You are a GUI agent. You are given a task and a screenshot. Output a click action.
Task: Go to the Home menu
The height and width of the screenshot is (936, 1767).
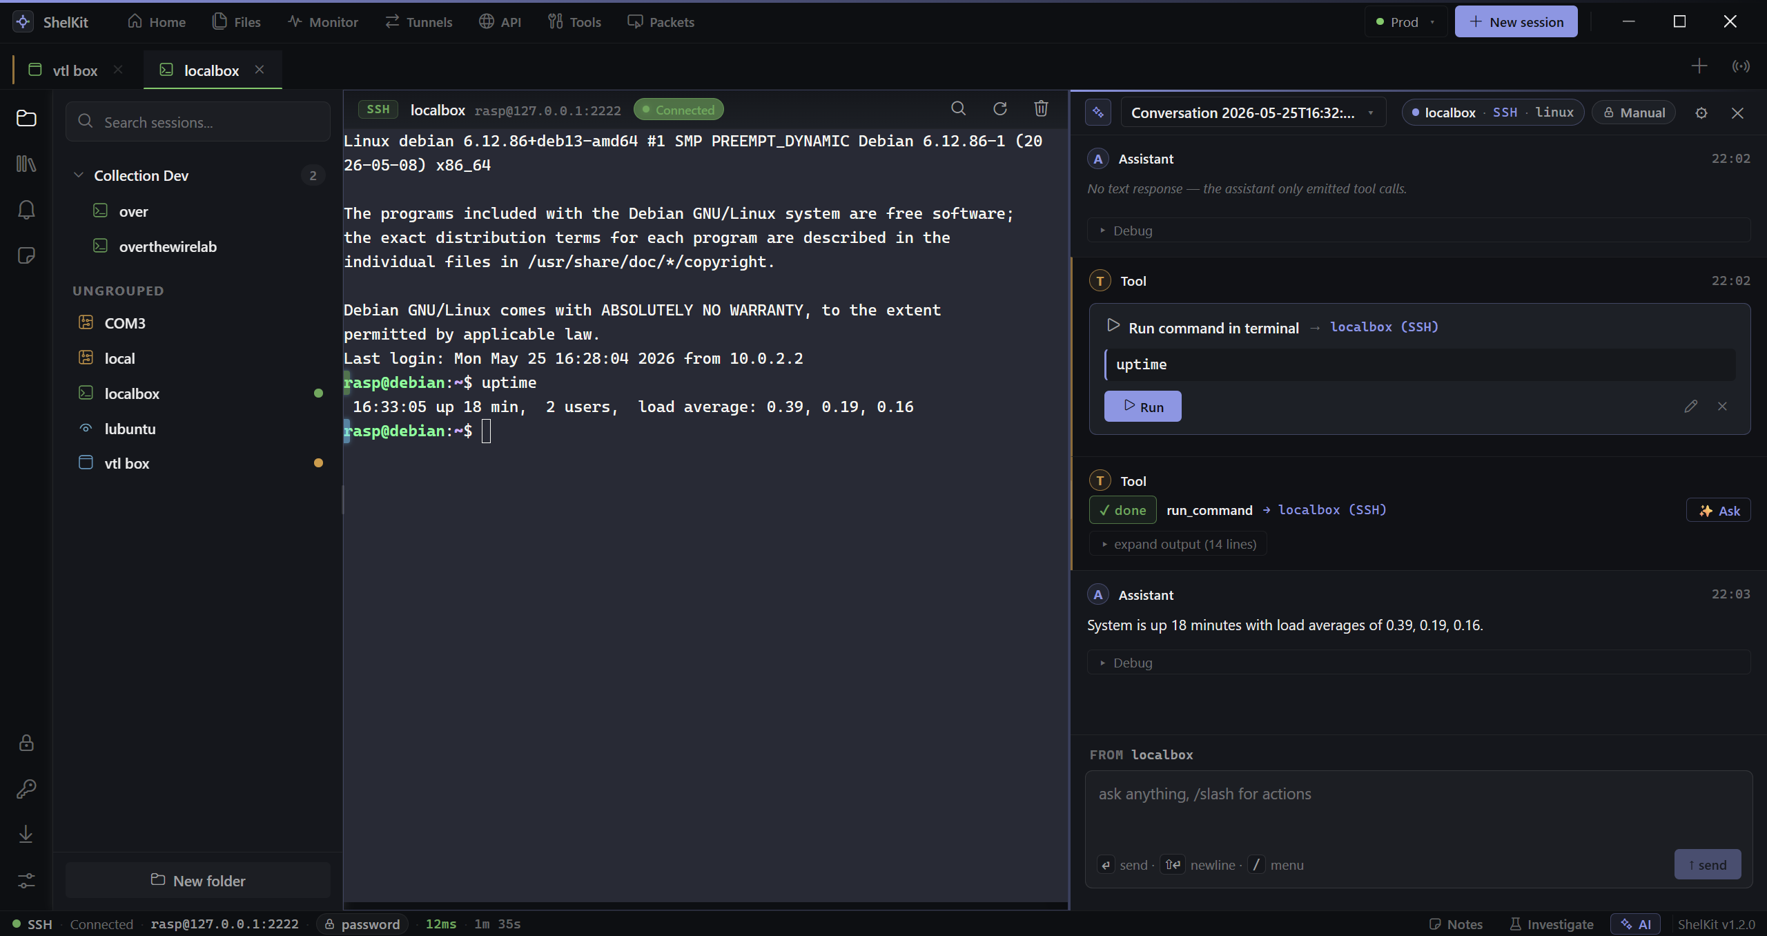tap(157, 22)
